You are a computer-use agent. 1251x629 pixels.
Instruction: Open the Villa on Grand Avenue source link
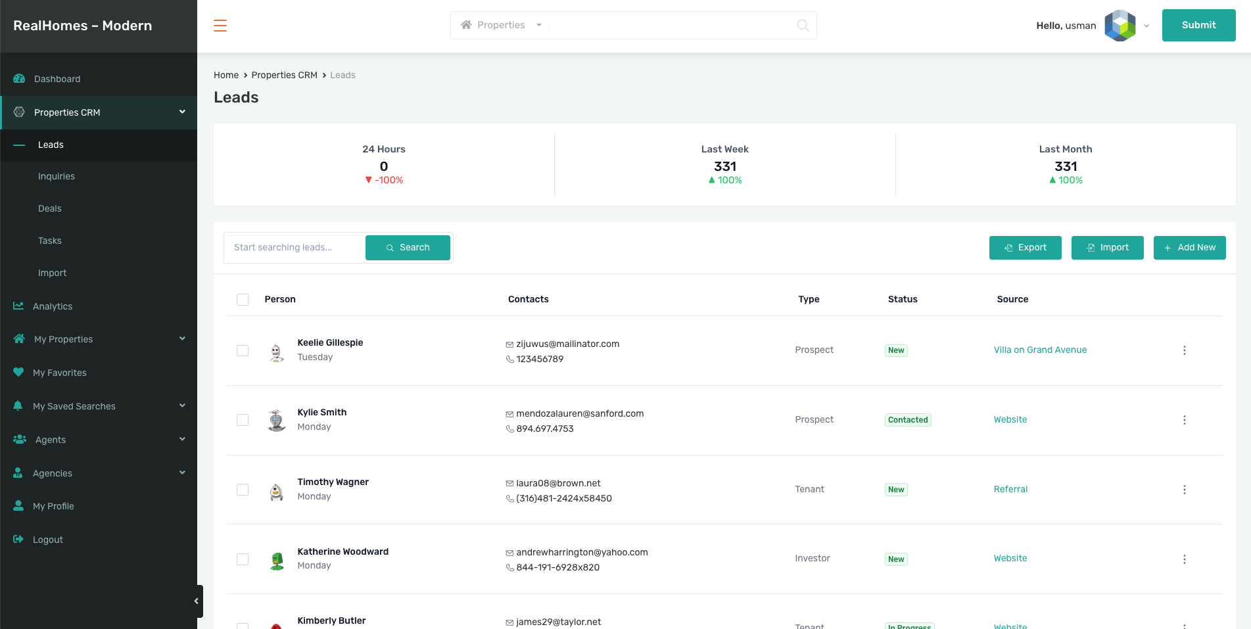[x=1040, y=350]
